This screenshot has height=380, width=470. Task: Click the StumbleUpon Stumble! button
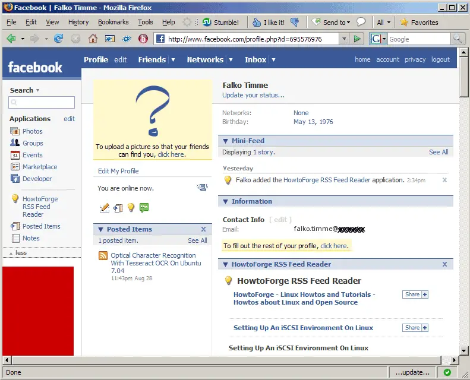coord(220,22)
